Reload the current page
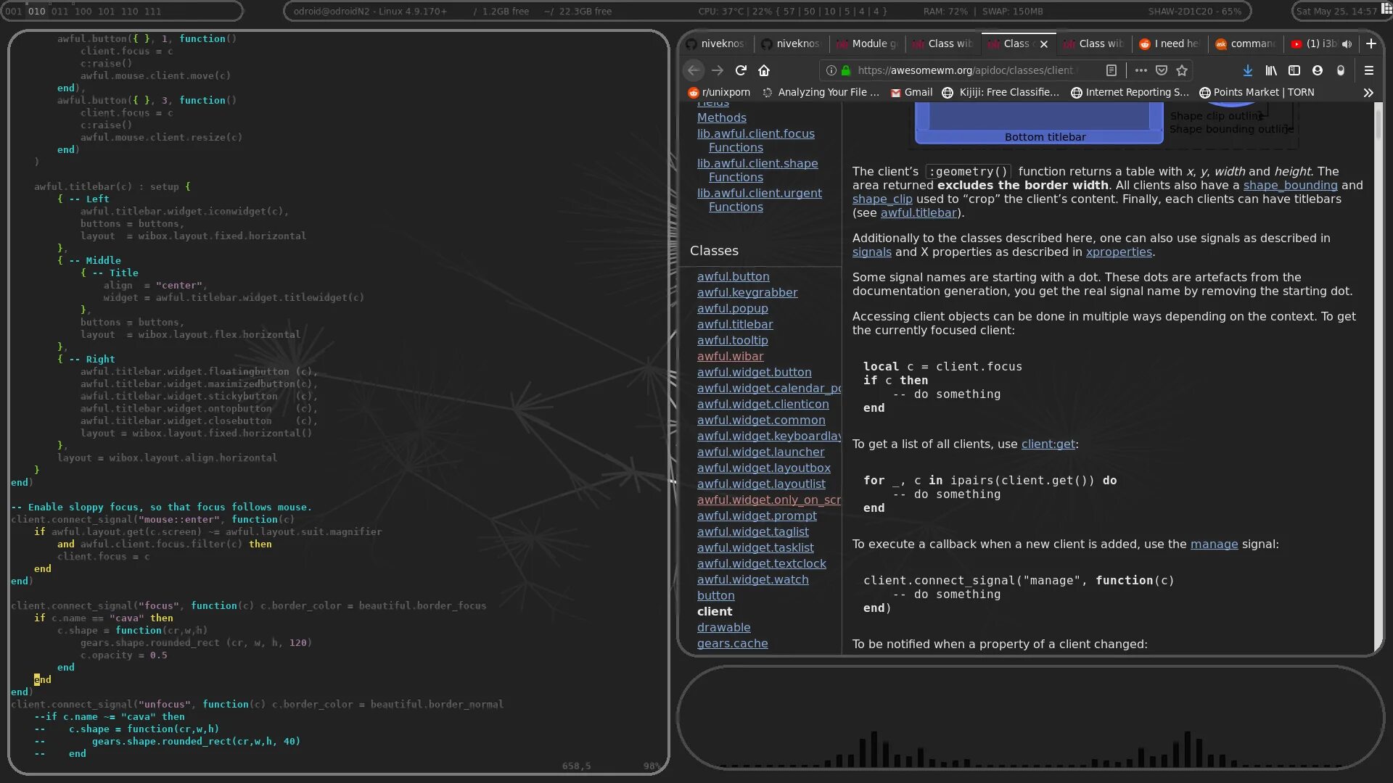Image resolution: width=1393 pixels, height=783 pixels. tap(741, 70)
